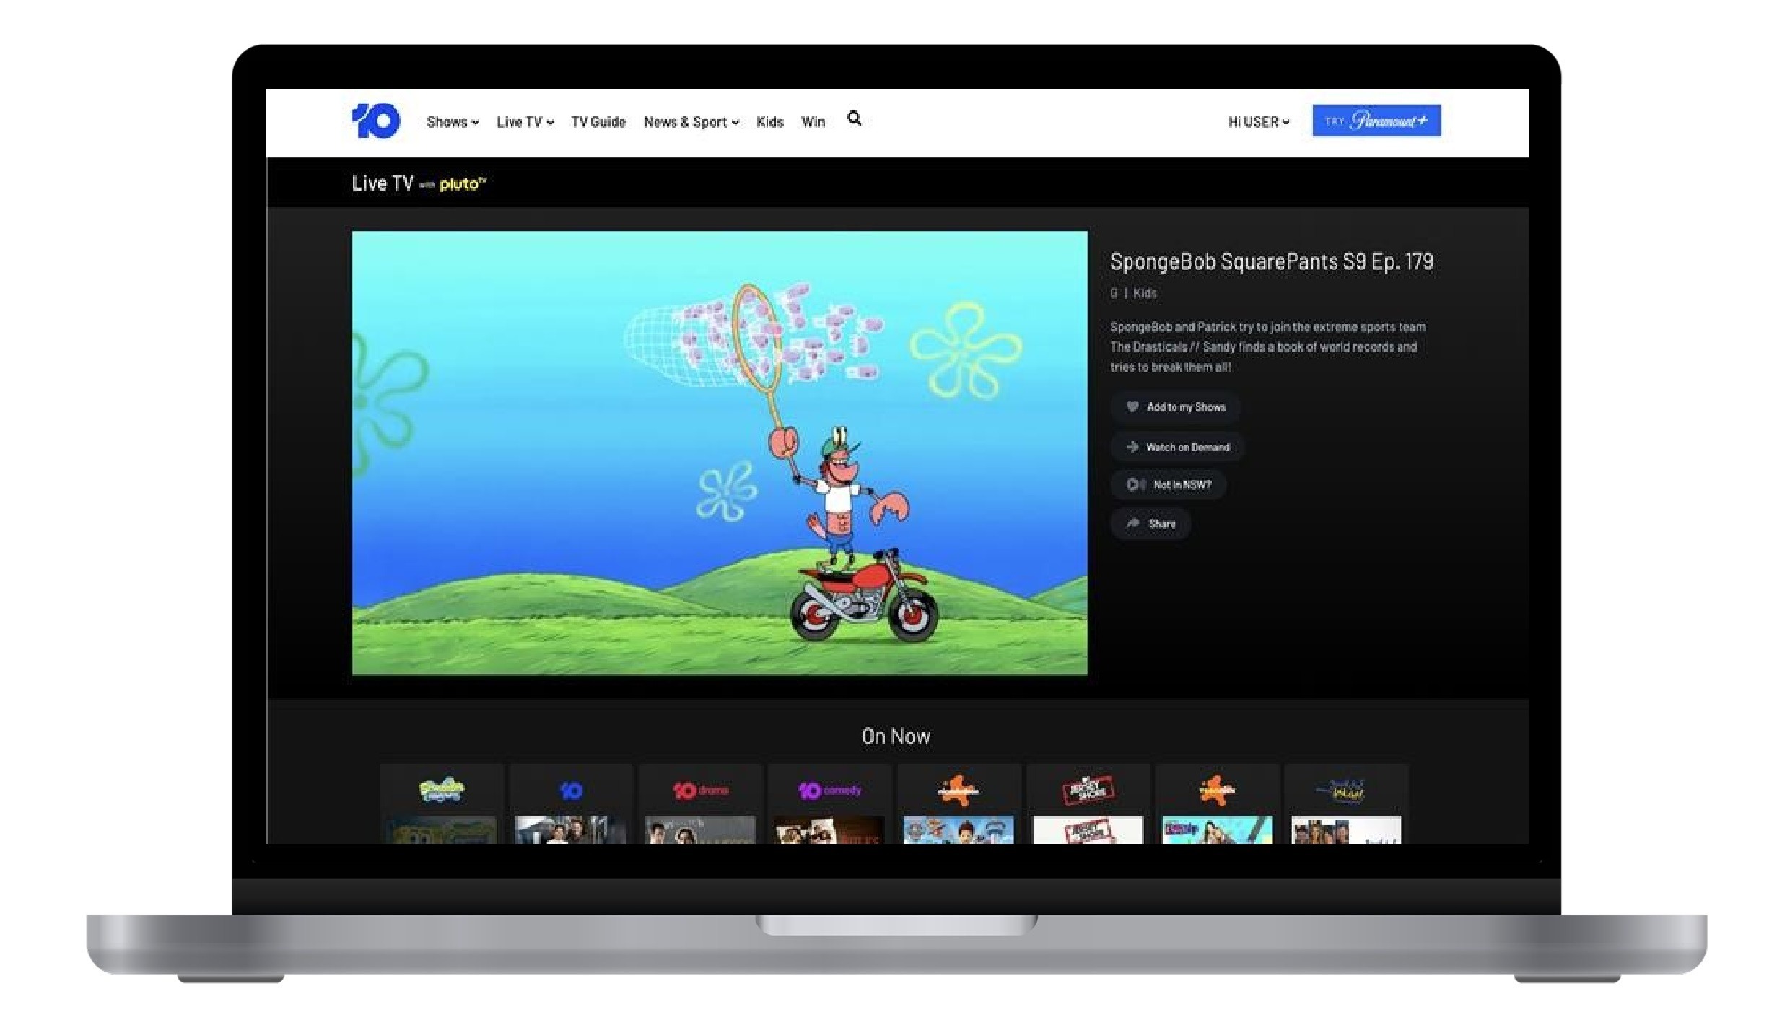Click the SpongeBob SquarePants S9 Ep. 179 title

(1272, 261)
